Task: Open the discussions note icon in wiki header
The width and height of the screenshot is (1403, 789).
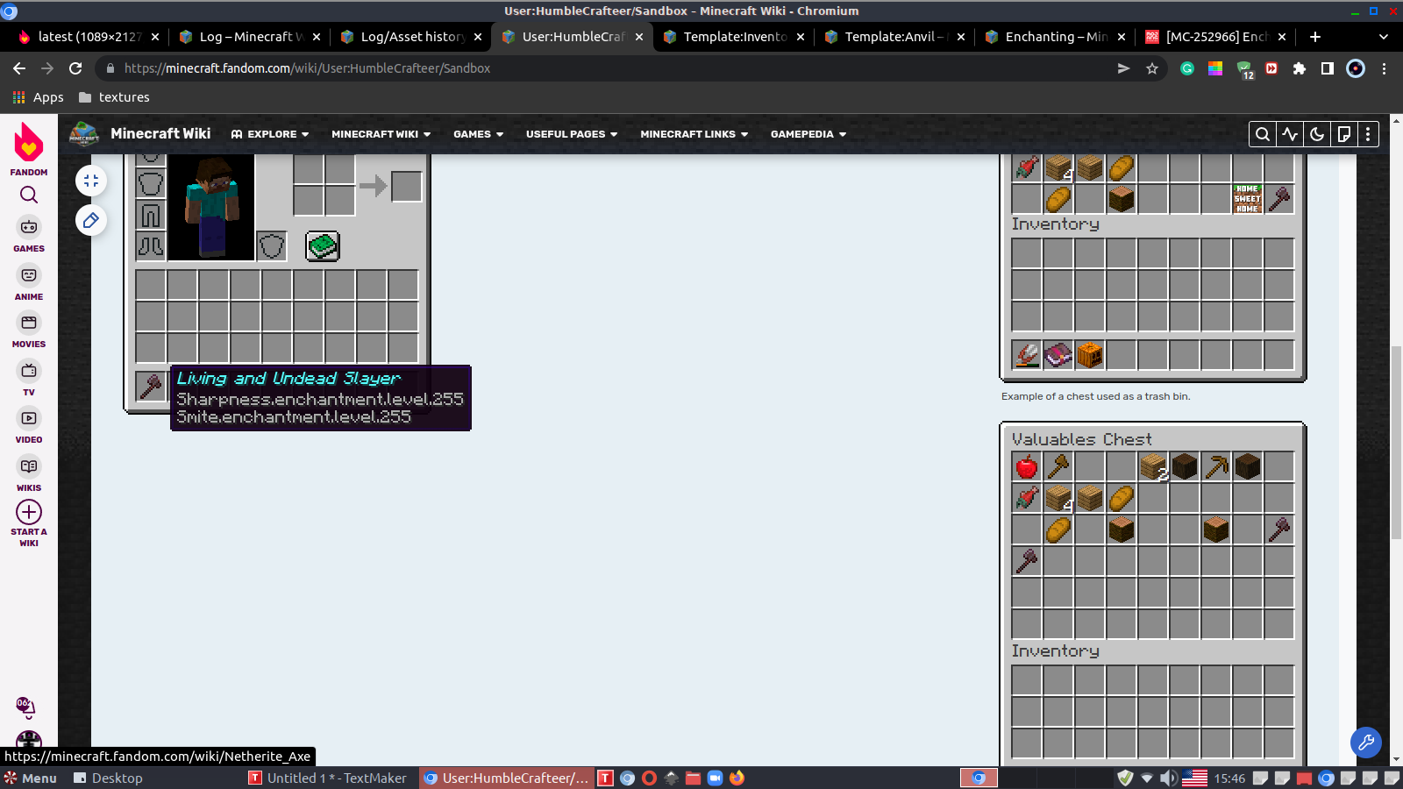Action: click(1344, 134)
